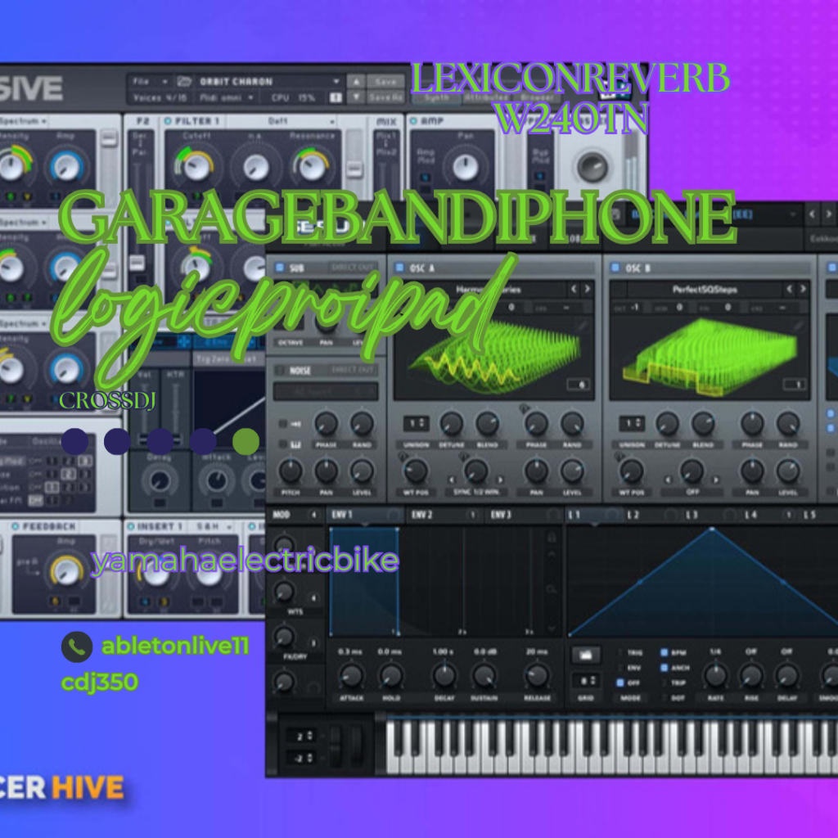838x838 pixels.
Task: Select previous warp mode for OSC A
Action: pyautogui.click(x=452, y=480)
